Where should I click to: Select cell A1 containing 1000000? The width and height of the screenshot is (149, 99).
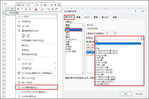point(12,13)
